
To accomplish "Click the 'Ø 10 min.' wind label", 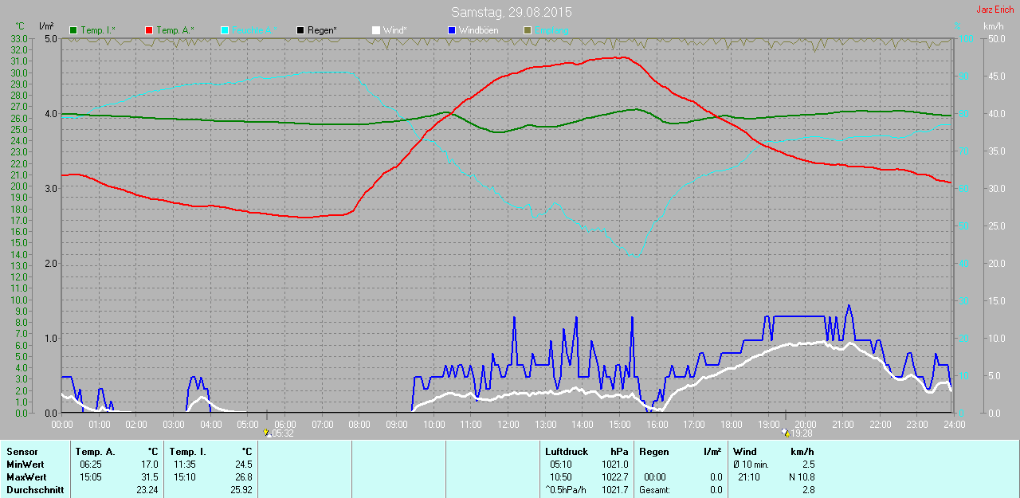I will [751, 465].
